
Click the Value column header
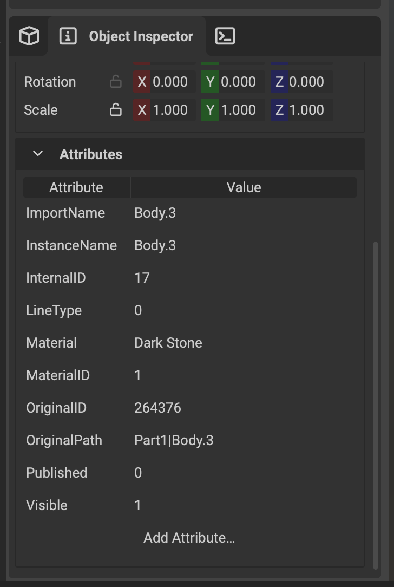[x=244, y=187]
